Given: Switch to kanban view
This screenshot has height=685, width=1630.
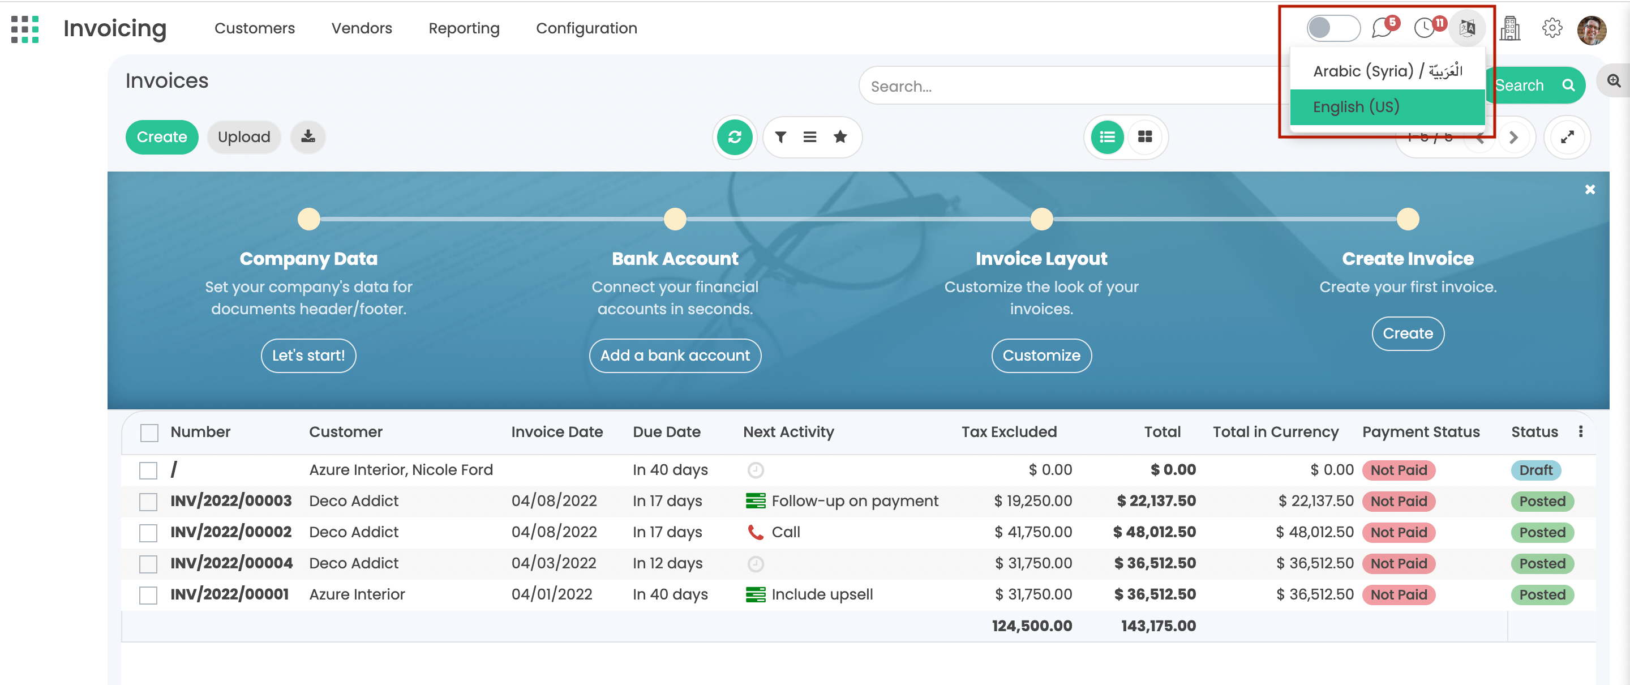Looking at the screenshot, I should pyautogui.click(x=1144, y=137).
